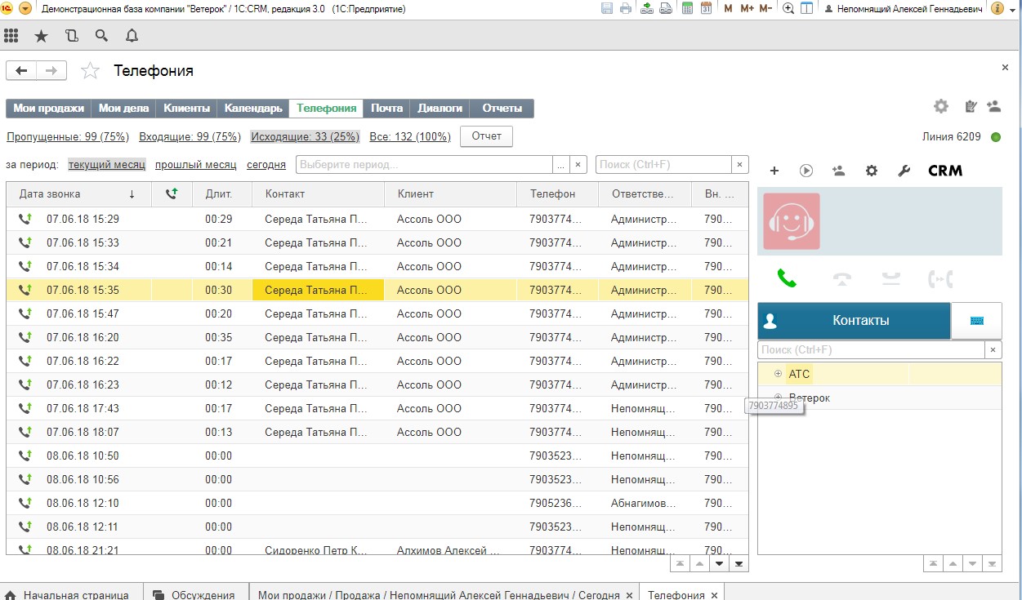Click the Отчет button
Viewport: 1022px width, 600px height.
coord(486,136)
